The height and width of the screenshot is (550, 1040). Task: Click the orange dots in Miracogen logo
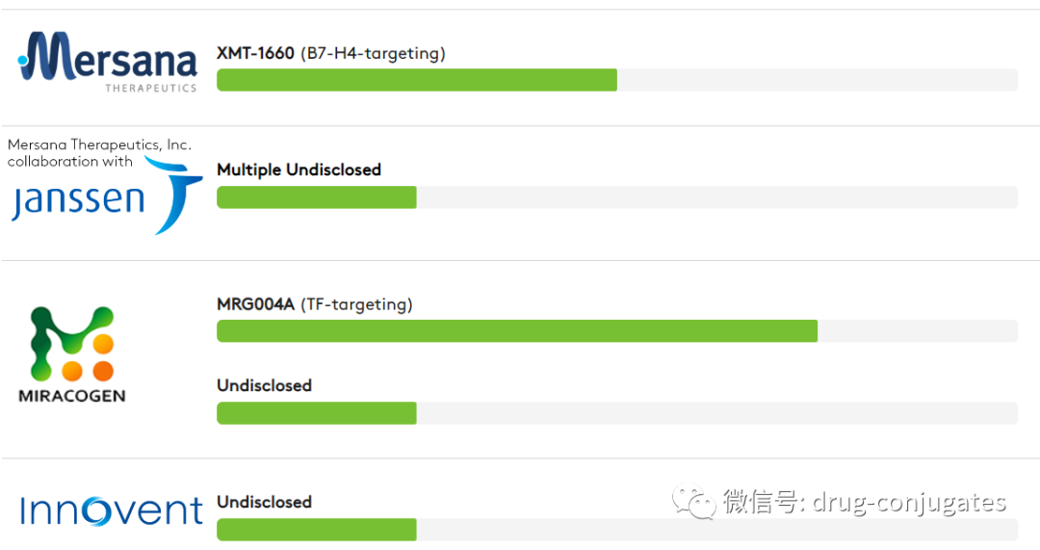point(89,358)
